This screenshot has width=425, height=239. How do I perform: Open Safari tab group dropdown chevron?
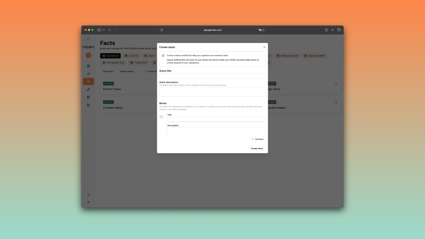click(x=104, y=30)
